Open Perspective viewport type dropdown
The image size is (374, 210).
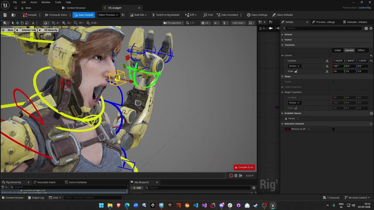pyautogui.click(x=173, y=23)
